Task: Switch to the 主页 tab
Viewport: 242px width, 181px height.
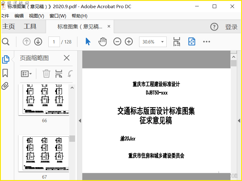Action: pos(8,26)
